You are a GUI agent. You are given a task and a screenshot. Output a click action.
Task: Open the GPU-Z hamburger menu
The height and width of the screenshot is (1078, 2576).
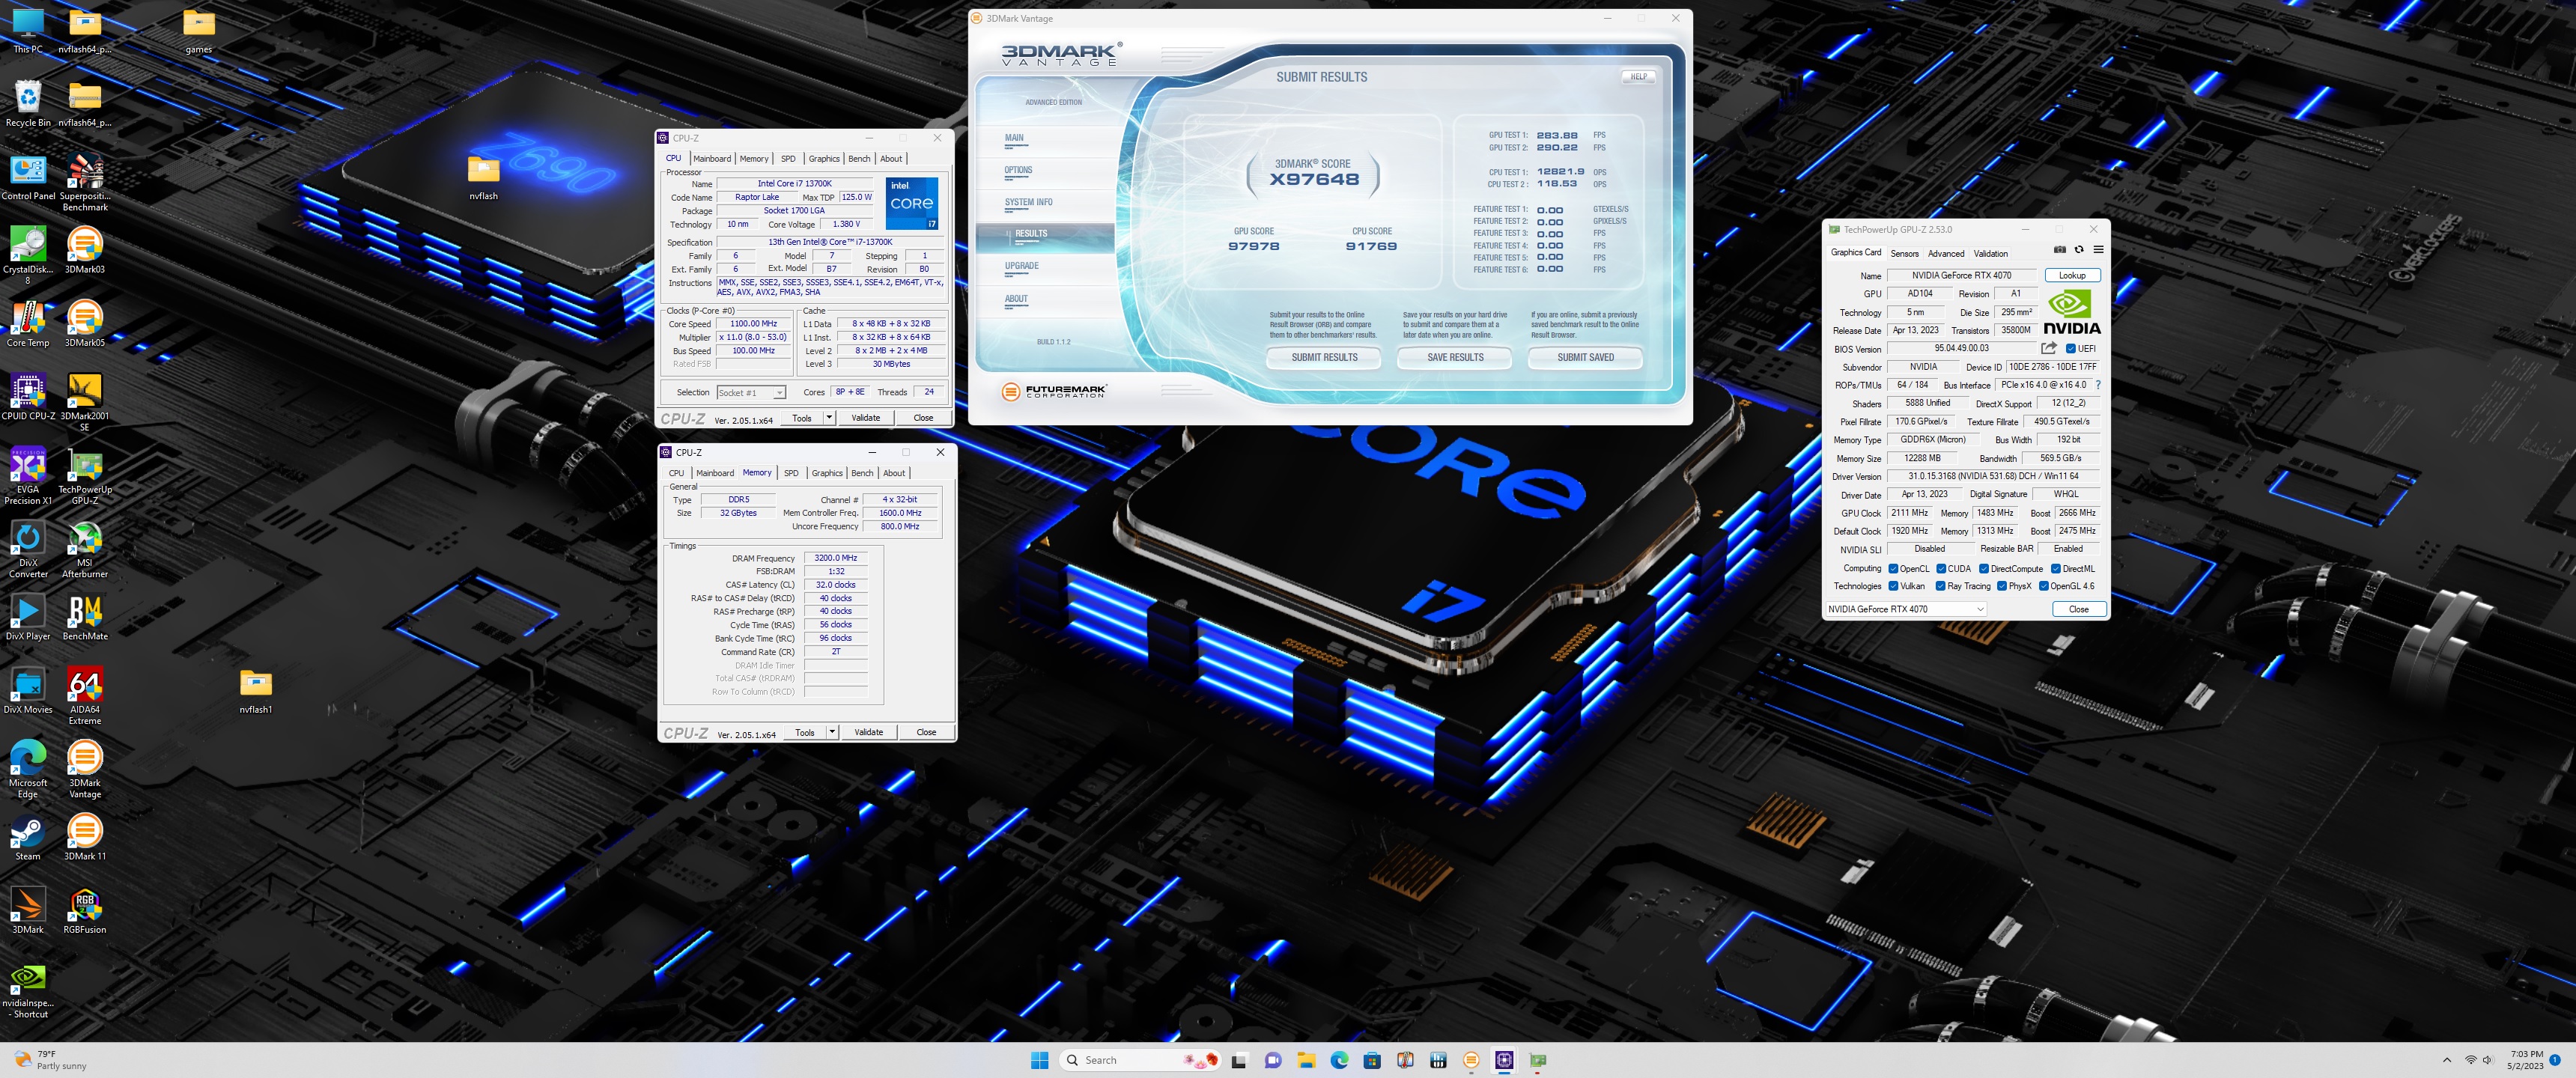tap(2098, 250)
